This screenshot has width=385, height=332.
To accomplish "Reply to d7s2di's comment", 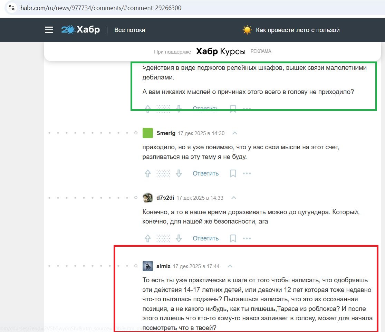I will (x=205, y=238).
